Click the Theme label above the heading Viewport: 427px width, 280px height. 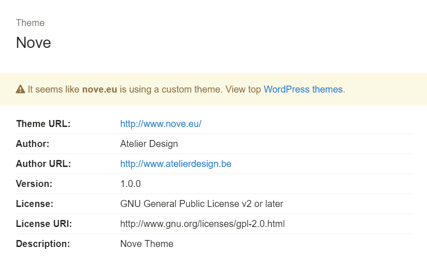point(30,22)
